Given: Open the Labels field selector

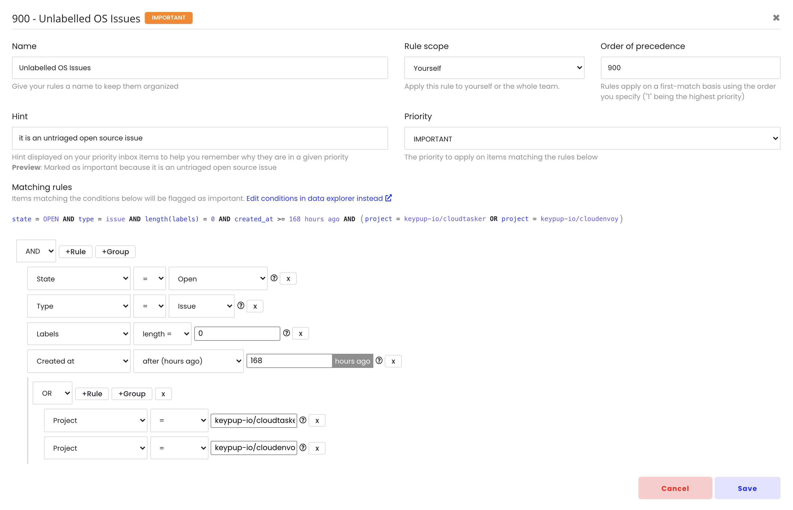Looking at the screenshot, I should coord(79,334).
